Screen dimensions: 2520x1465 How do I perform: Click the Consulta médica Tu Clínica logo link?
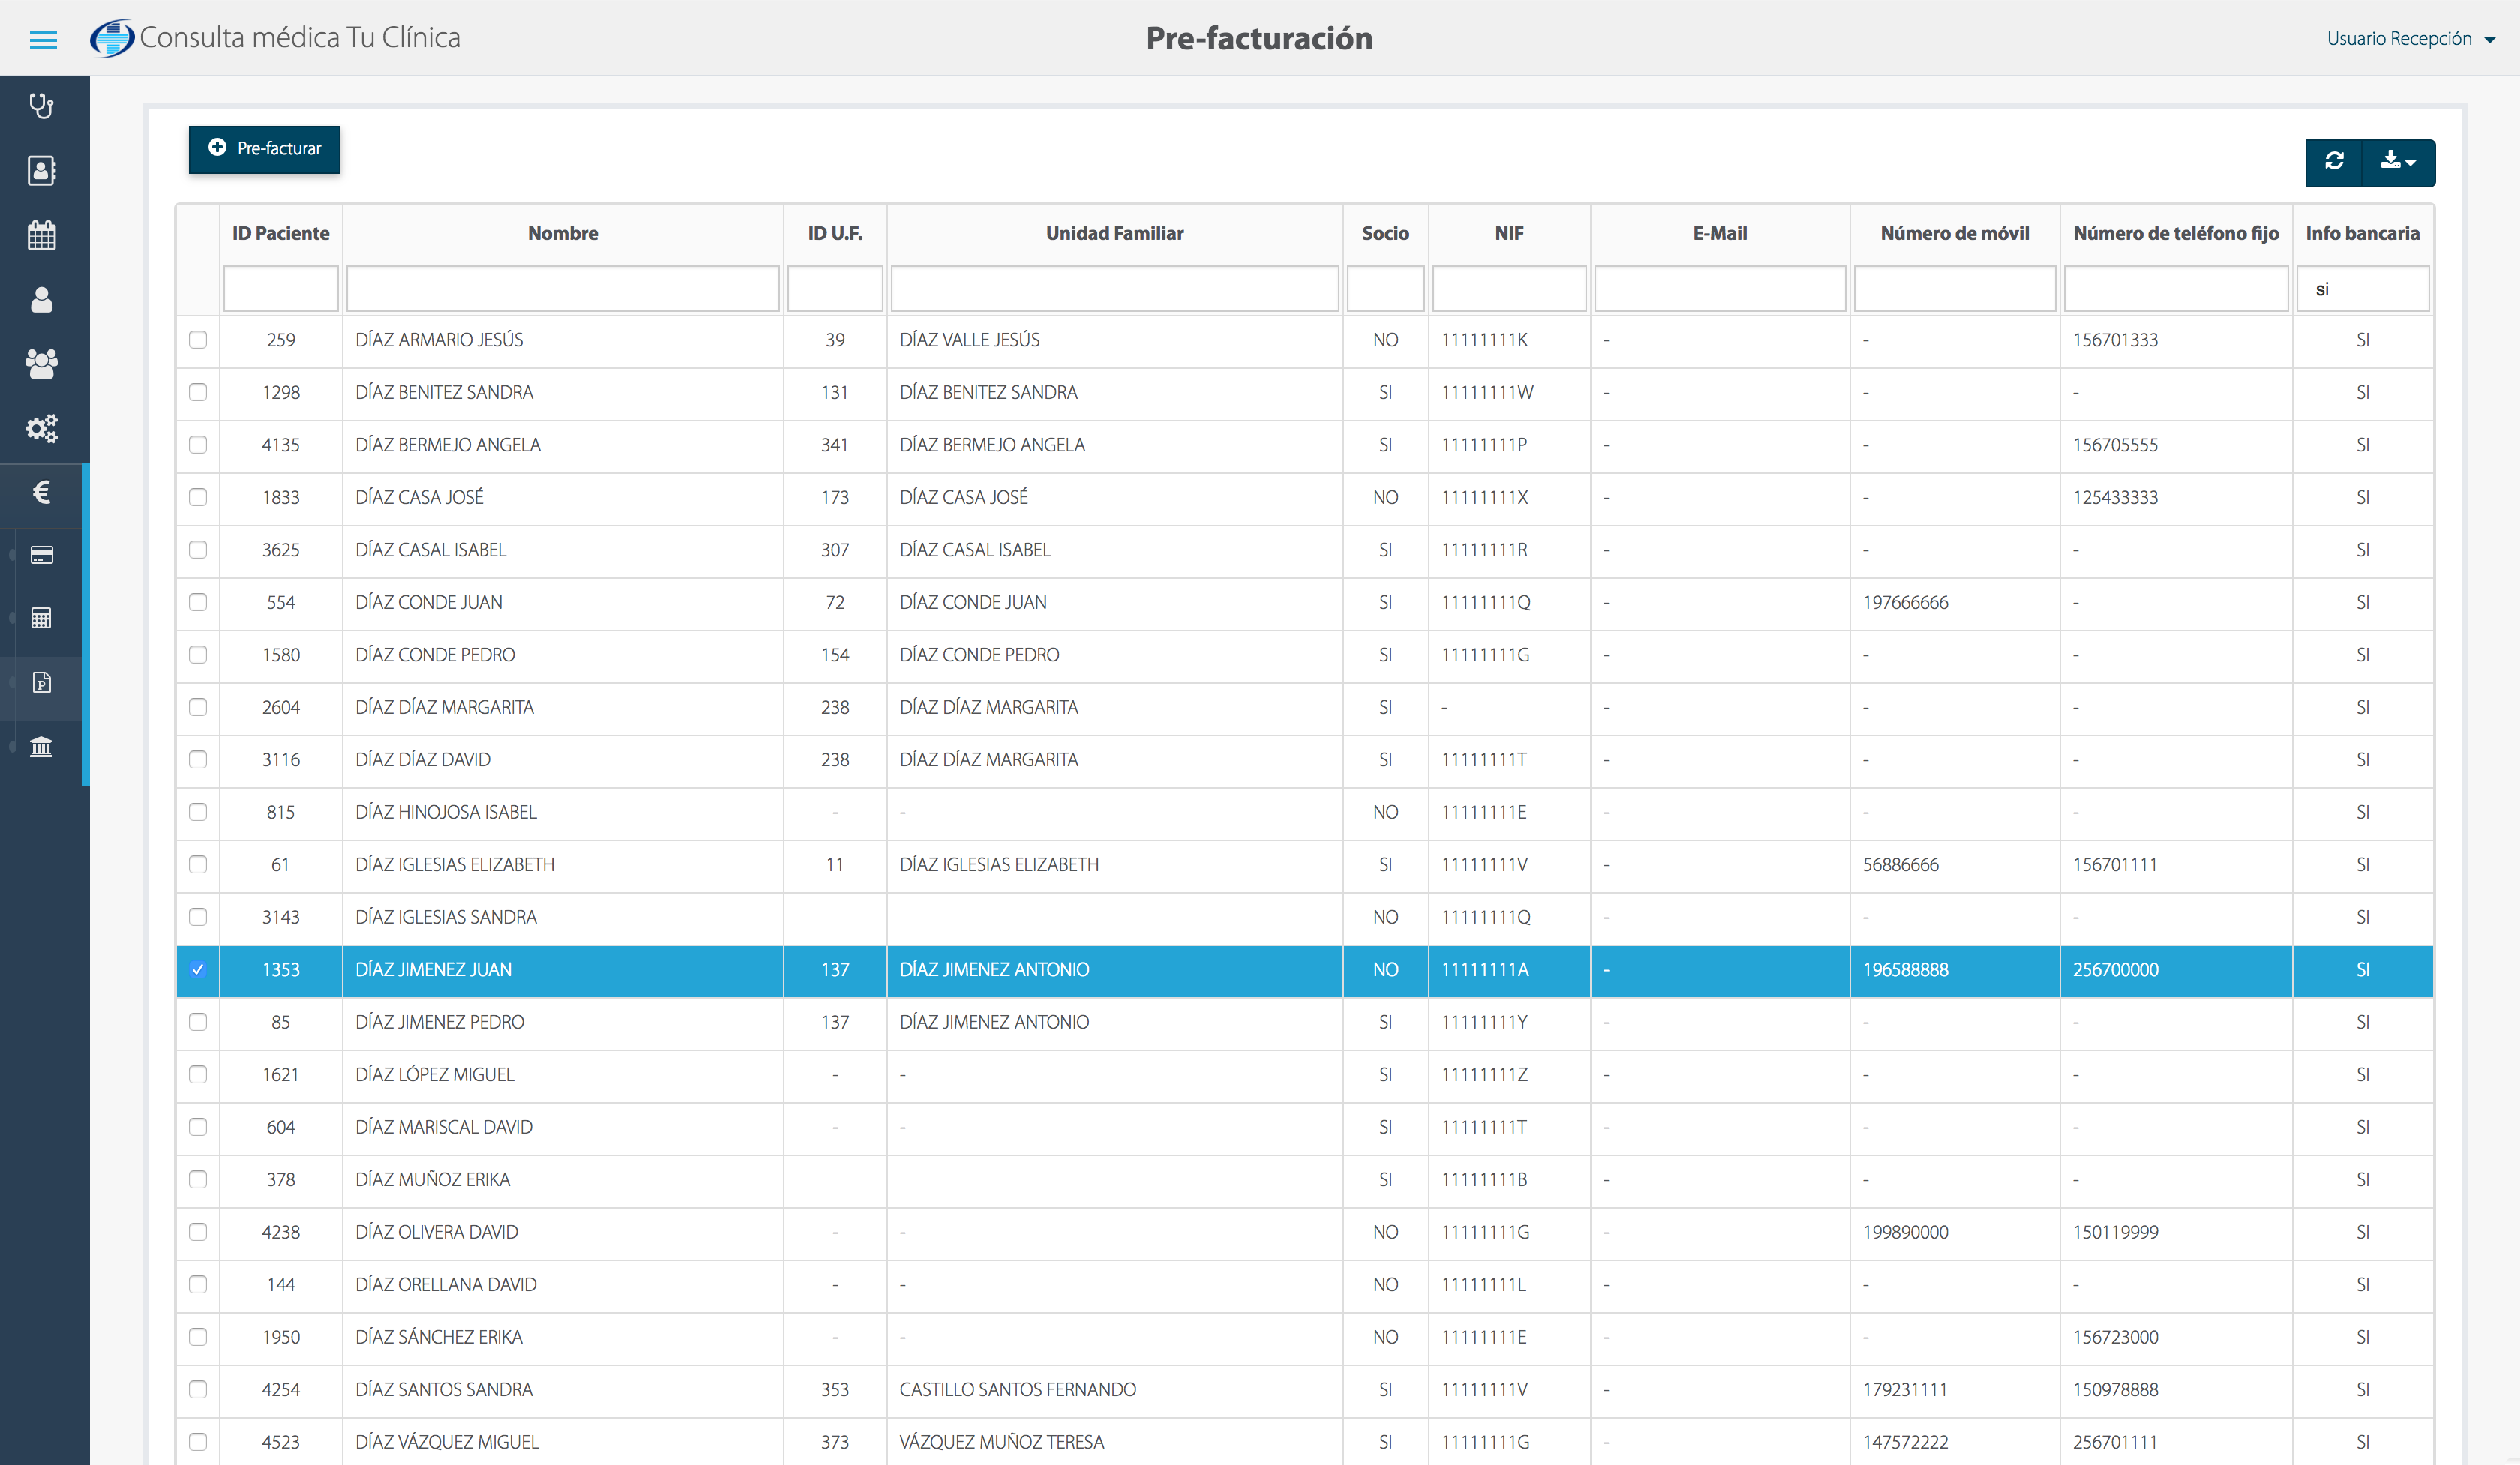click(276, 38)
